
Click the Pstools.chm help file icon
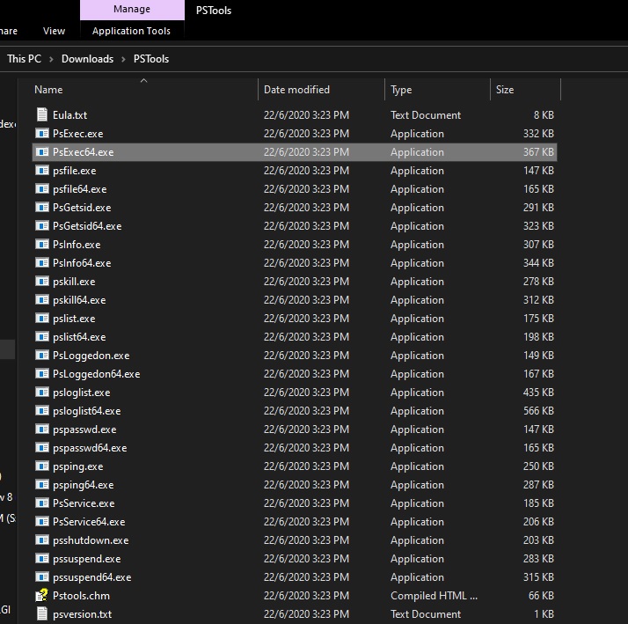point(41,596)
